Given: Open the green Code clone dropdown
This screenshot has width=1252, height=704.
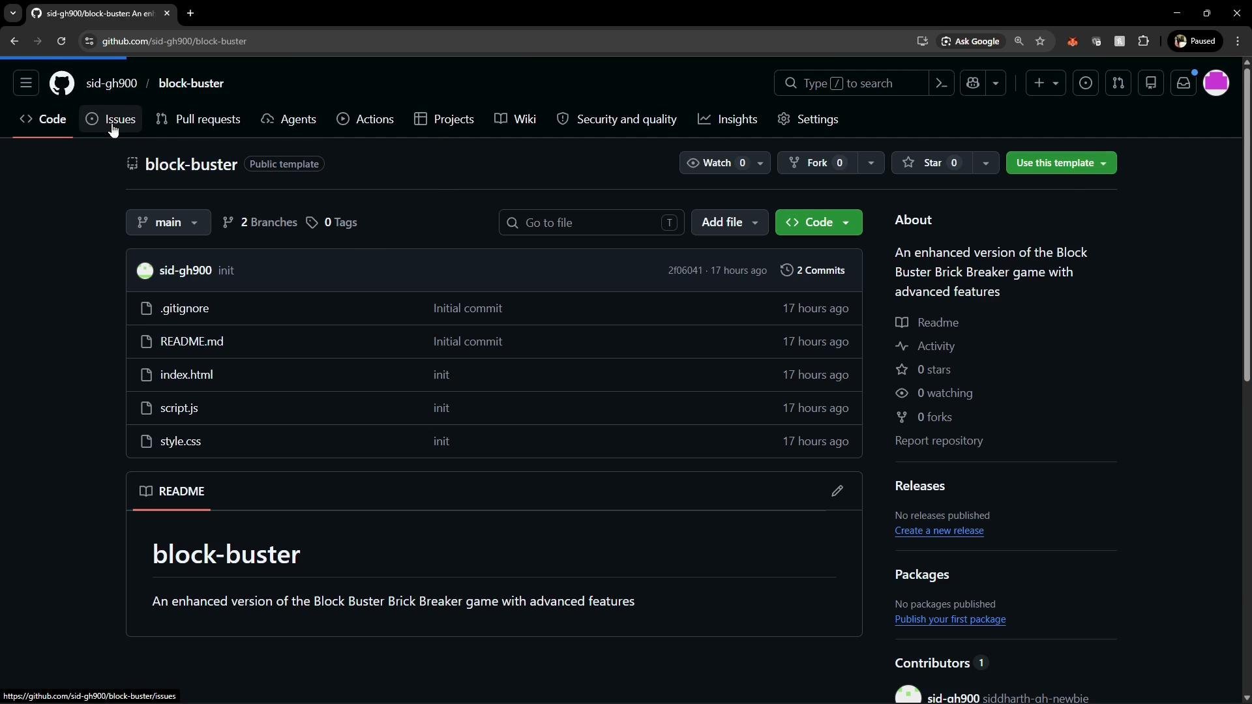Looking at the screenshot, I should (818, 223).
